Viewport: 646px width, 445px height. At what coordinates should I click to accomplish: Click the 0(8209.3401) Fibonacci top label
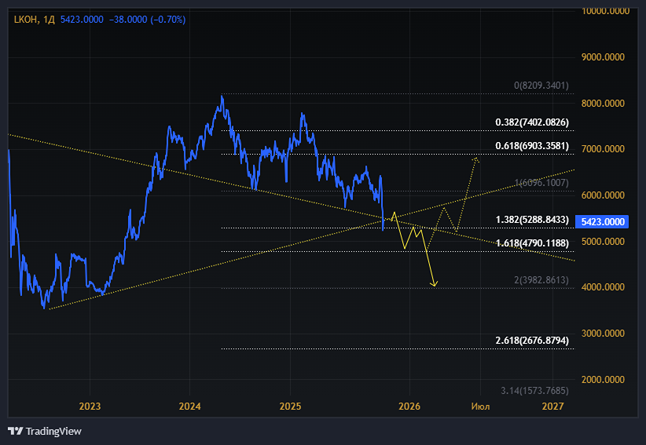pyautogui.click(x=541, y=85)
